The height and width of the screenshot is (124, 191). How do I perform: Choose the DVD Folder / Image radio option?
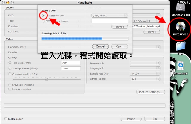tap(43, 21)
